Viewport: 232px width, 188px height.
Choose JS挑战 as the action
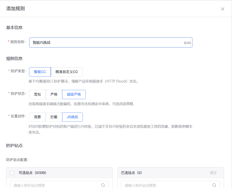72,117
